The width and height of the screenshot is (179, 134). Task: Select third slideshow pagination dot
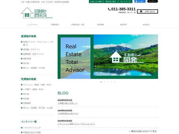(x=108, y=82)
